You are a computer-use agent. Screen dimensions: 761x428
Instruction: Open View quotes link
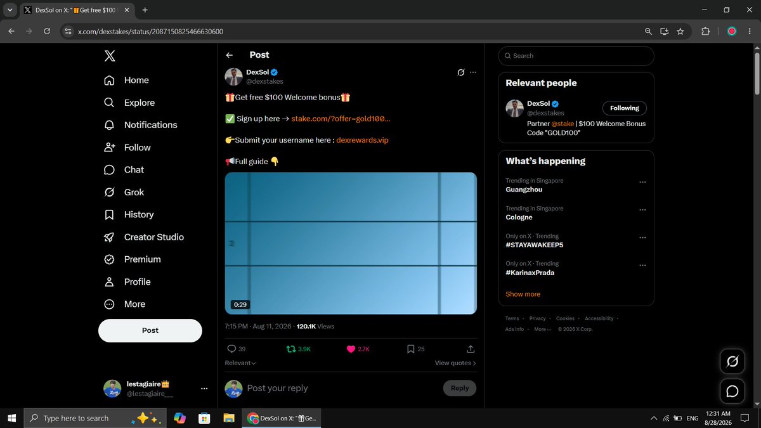coord(455,363)
